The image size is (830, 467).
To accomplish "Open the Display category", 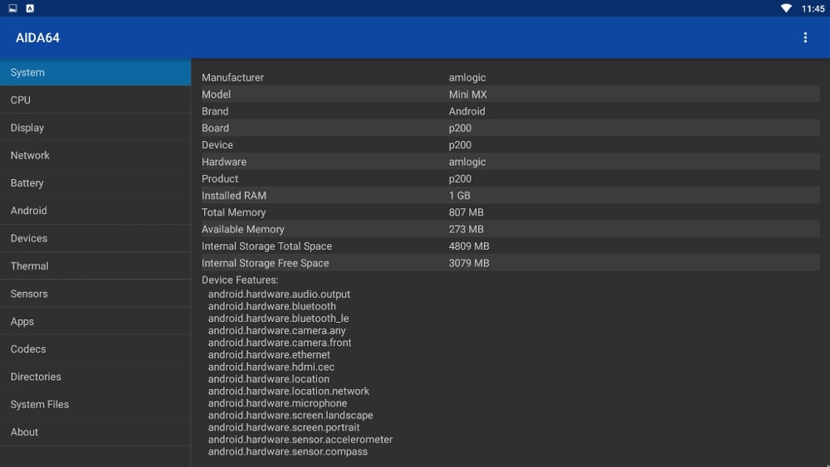I will click(x=95, y=128).
